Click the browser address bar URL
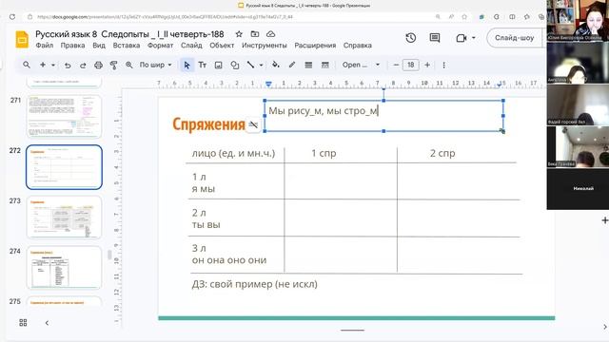The image size is (609, 342). pyautogui.click(x=165, y=17)
